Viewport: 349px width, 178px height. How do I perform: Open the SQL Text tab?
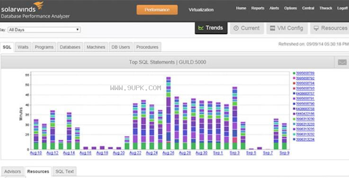pos(64,171)
